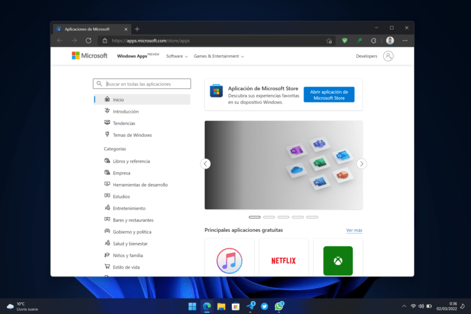
Task: Click the Microsoft logo
Action: point(90,56)
